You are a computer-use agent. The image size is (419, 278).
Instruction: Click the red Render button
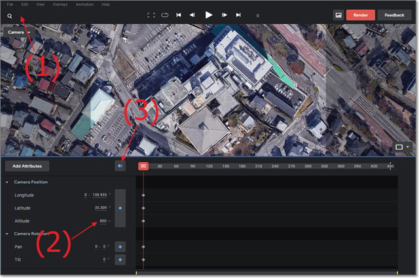(x=361, y=14)
